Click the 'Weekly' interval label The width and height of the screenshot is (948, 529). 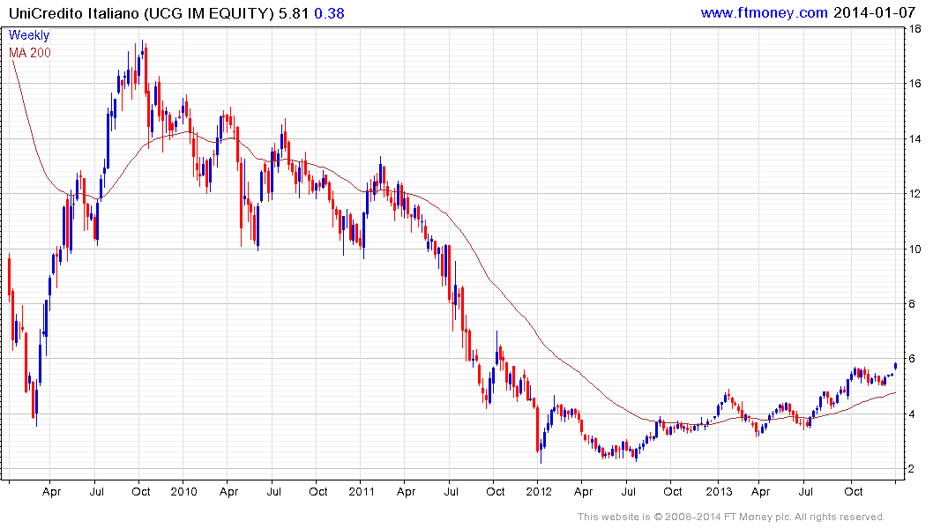pyautogui.click(x=29, y=35)
